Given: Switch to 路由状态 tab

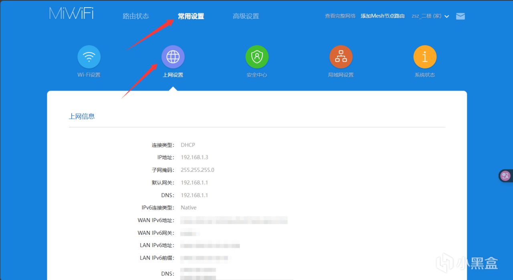Looking at the screenshot, I should point(136,16).
